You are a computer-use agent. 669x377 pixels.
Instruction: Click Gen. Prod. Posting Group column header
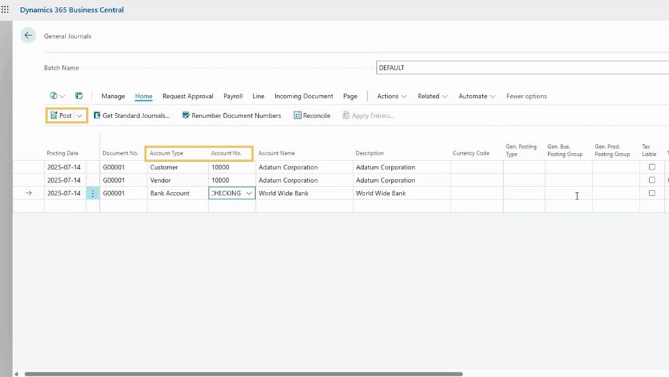612,150
